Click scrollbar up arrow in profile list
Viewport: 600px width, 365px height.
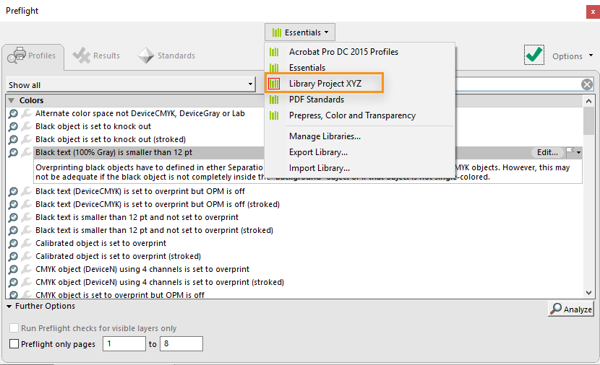(x=588, y=101)
